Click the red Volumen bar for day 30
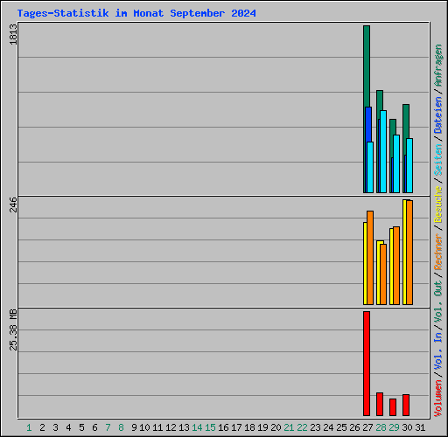This screenshot has height=437, width=448. coord(406,405)
